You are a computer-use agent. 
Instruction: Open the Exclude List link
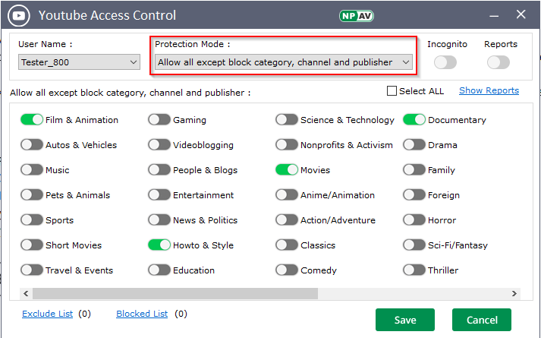click(49, 314)
